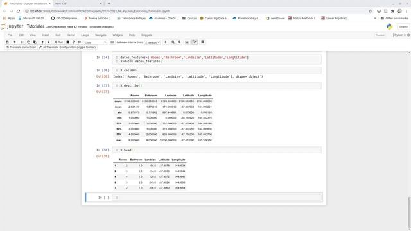Interrupt the kernel with the stop icon
Image resolution: width=411 pixels, height=231 pixels.
67,42
